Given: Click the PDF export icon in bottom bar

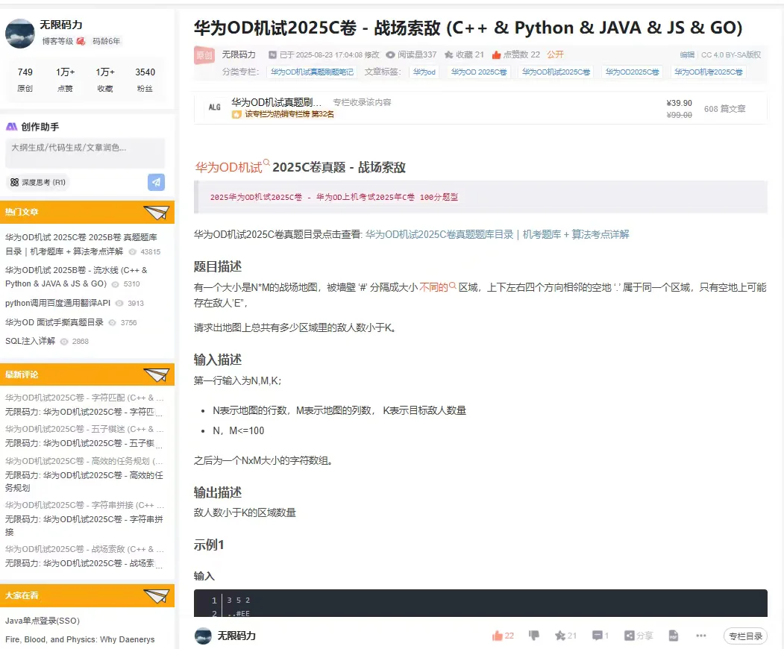Looking at the screenshot, I should (674, 636).
